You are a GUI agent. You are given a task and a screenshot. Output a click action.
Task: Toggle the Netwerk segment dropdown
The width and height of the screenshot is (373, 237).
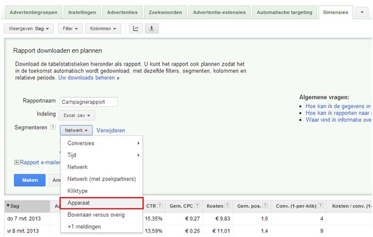(x=76, y=130)
